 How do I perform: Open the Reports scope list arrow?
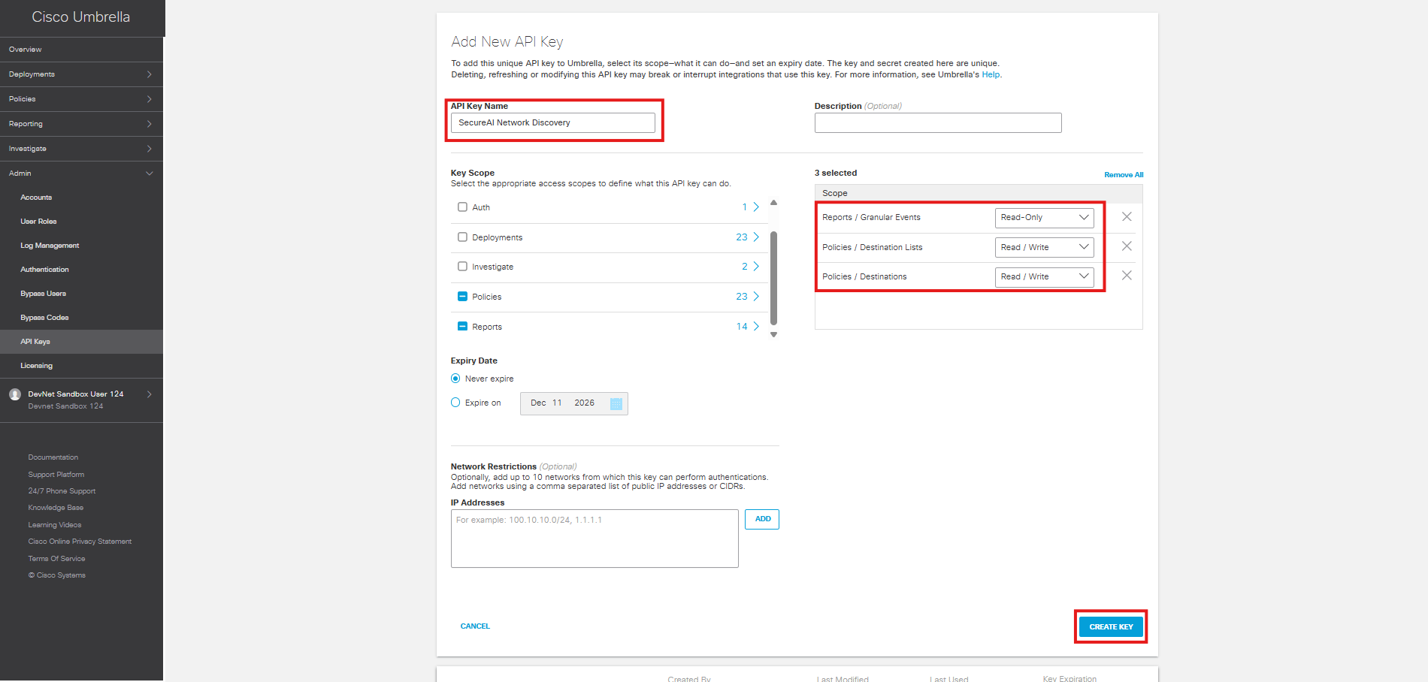[756, 327]
